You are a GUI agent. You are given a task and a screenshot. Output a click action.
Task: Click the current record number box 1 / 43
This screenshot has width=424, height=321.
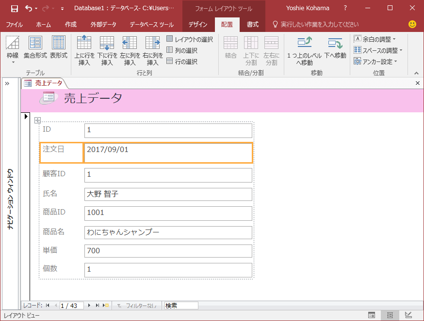[x=72, y=306]
